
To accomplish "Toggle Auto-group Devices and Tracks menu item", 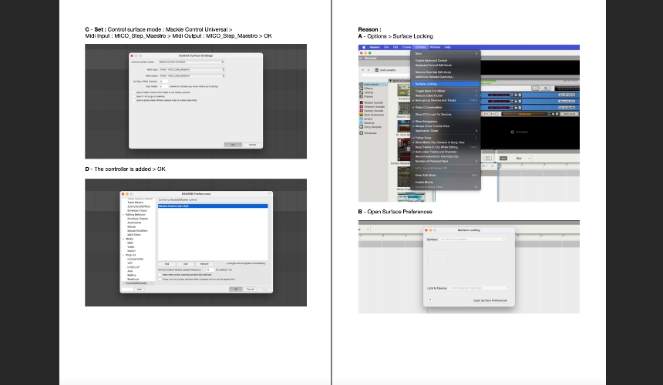I will [x=446, y=100].
